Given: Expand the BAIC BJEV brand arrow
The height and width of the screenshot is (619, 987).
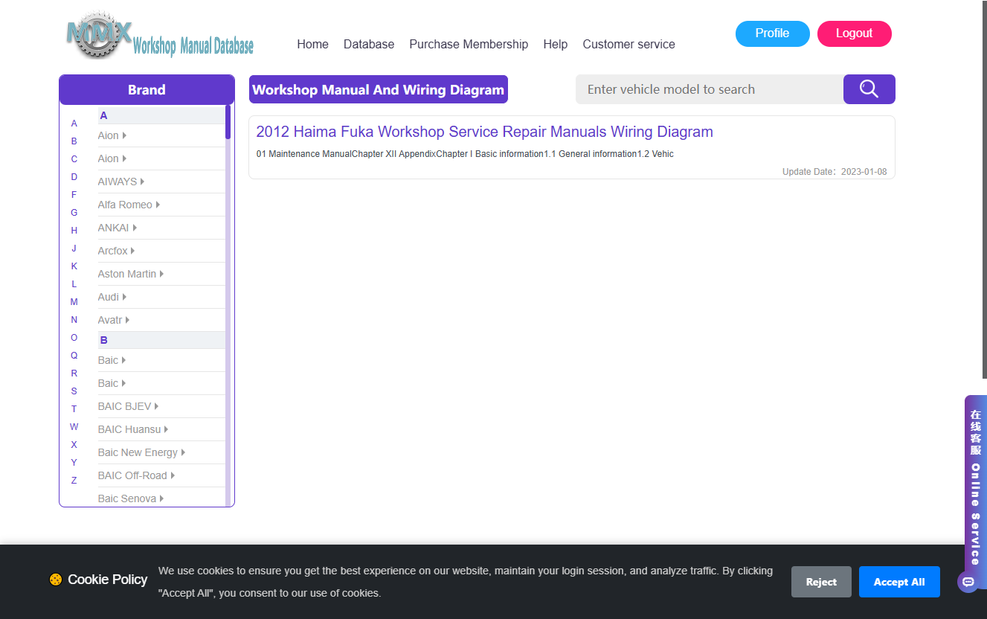Looking at the screenshot, I should click(x=156, y=406).
